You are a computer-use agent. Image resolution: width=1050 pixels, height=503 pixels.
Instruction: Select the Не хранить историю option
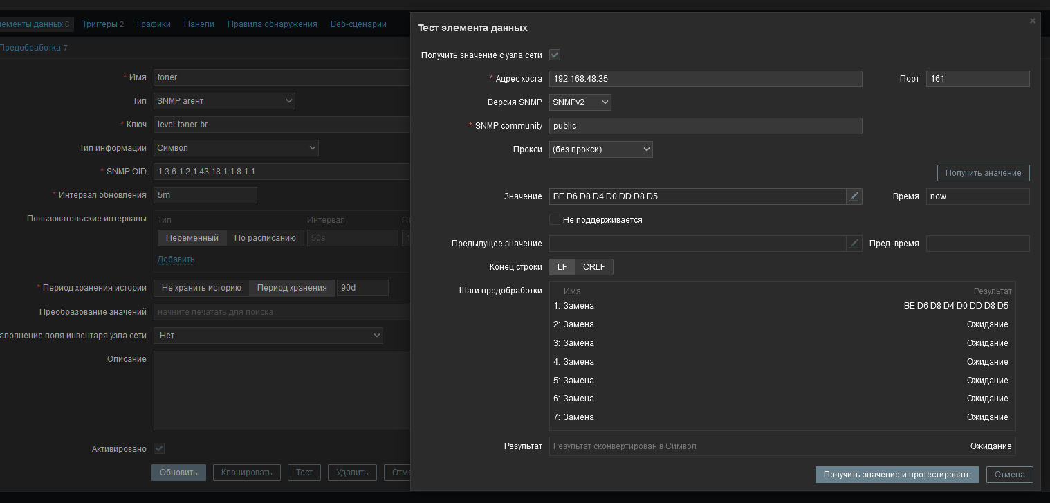(201, 288)
